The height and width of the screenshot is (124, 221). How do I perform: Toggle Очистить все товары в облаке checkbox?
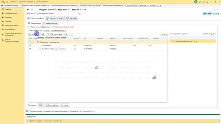pos(52,27)
